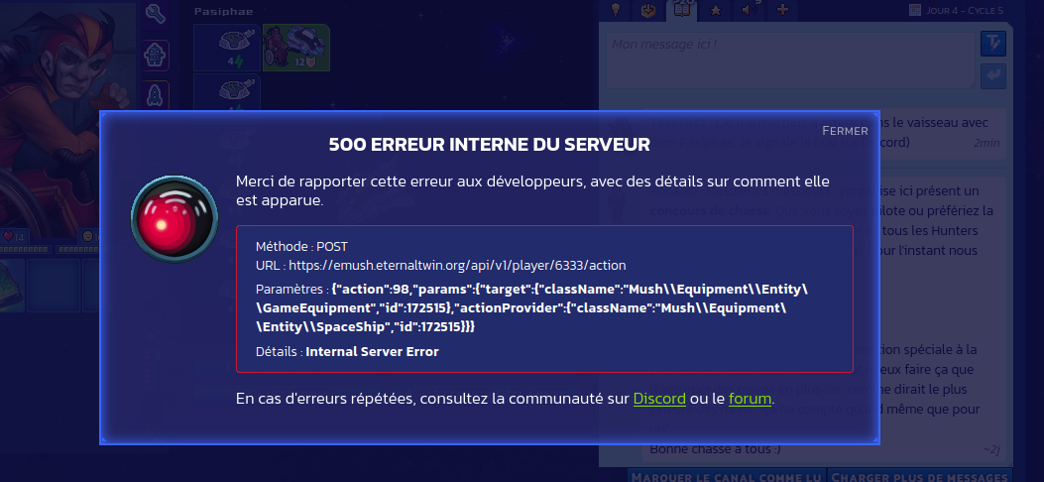Click the first inventory slot item
The image size is (1044, 482).
[10, 285]
